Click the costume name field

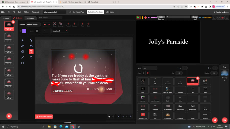pos(33,24)
